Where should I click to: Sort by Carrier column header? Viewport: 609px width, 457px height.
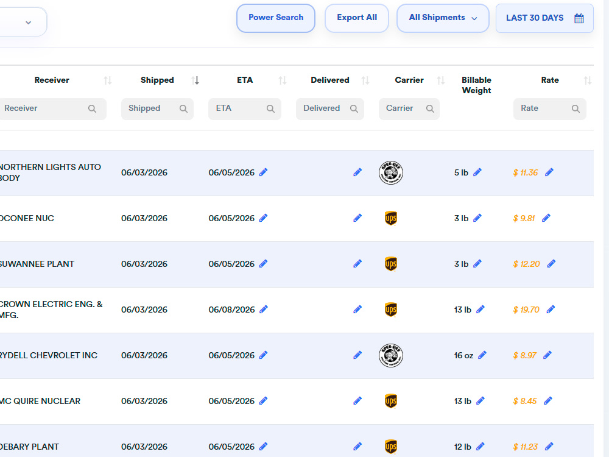coord(409,80)
